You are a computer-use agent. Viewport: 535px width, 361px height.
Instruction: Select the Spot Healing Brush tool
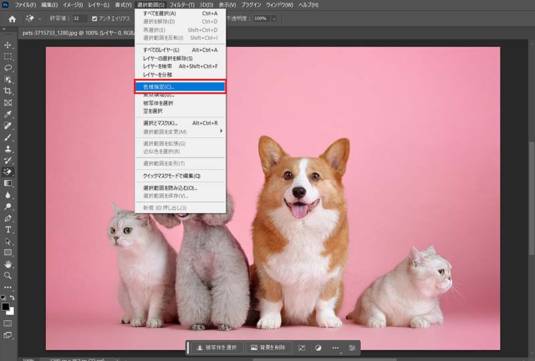tap(8, 126)
